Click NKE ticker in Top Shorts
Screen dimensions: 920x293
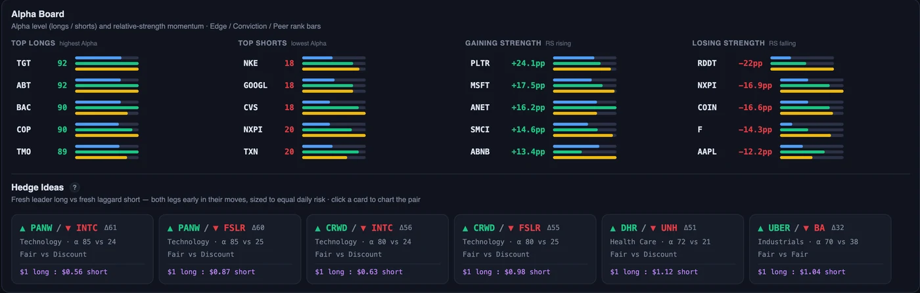[x=250, y=64]
